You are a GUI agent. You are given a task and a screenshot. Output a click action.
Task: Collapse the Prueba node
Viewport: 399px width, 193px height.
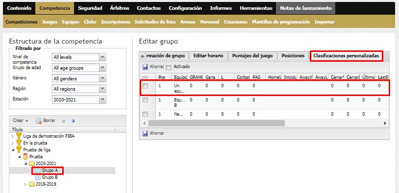19,157
